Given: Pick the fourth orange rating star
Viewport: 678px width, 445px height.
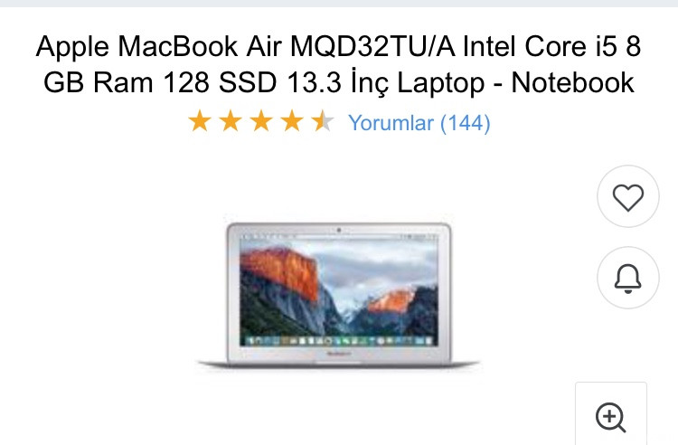Looking at the screenshot, I should point(292,120).
